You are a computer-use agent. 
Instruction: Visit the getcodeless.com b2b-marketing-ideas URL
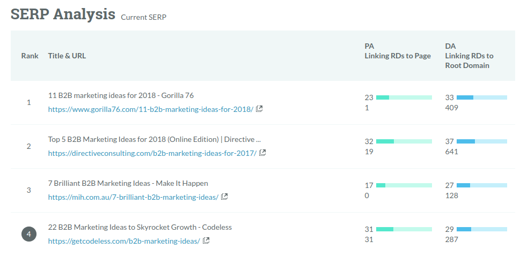click(124, 241)
